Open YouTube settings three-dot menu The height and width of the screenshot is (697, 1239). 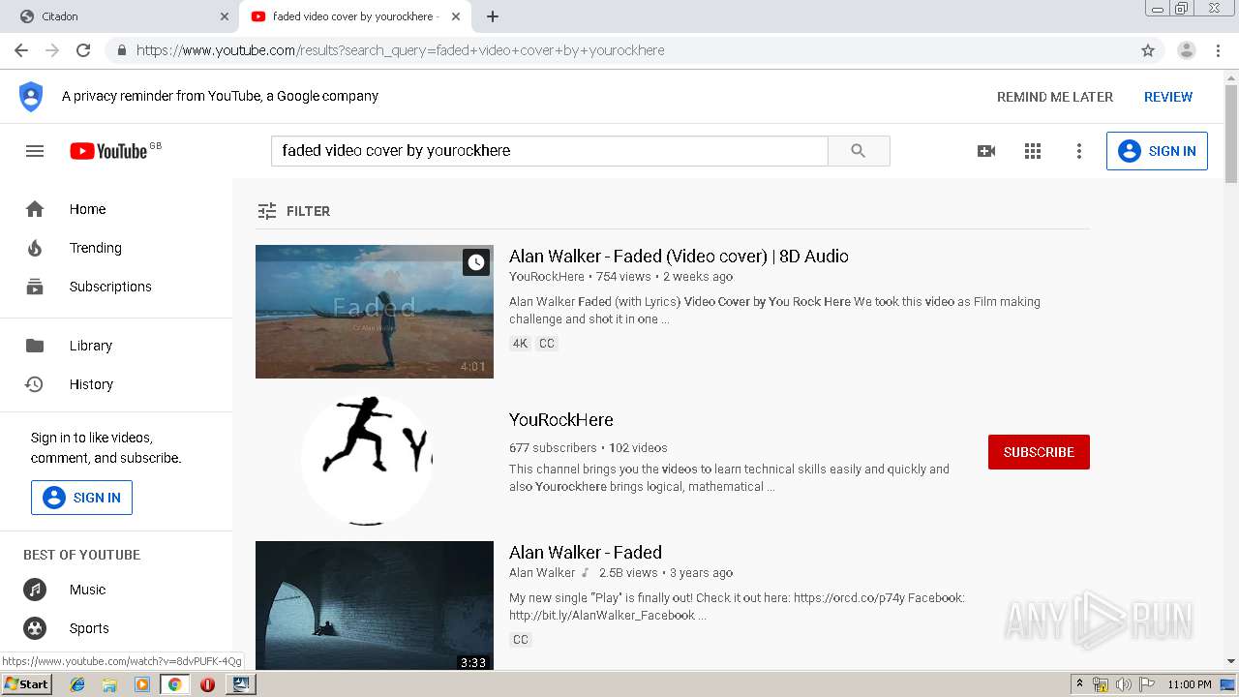(1079, 151)
